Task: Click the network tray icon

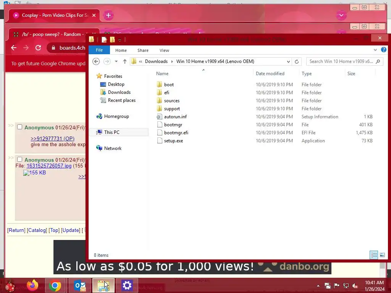Action: tap(346, 285)
